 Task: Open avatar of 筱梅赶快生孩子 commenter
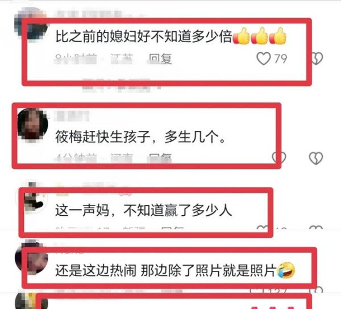coord(32,125)
